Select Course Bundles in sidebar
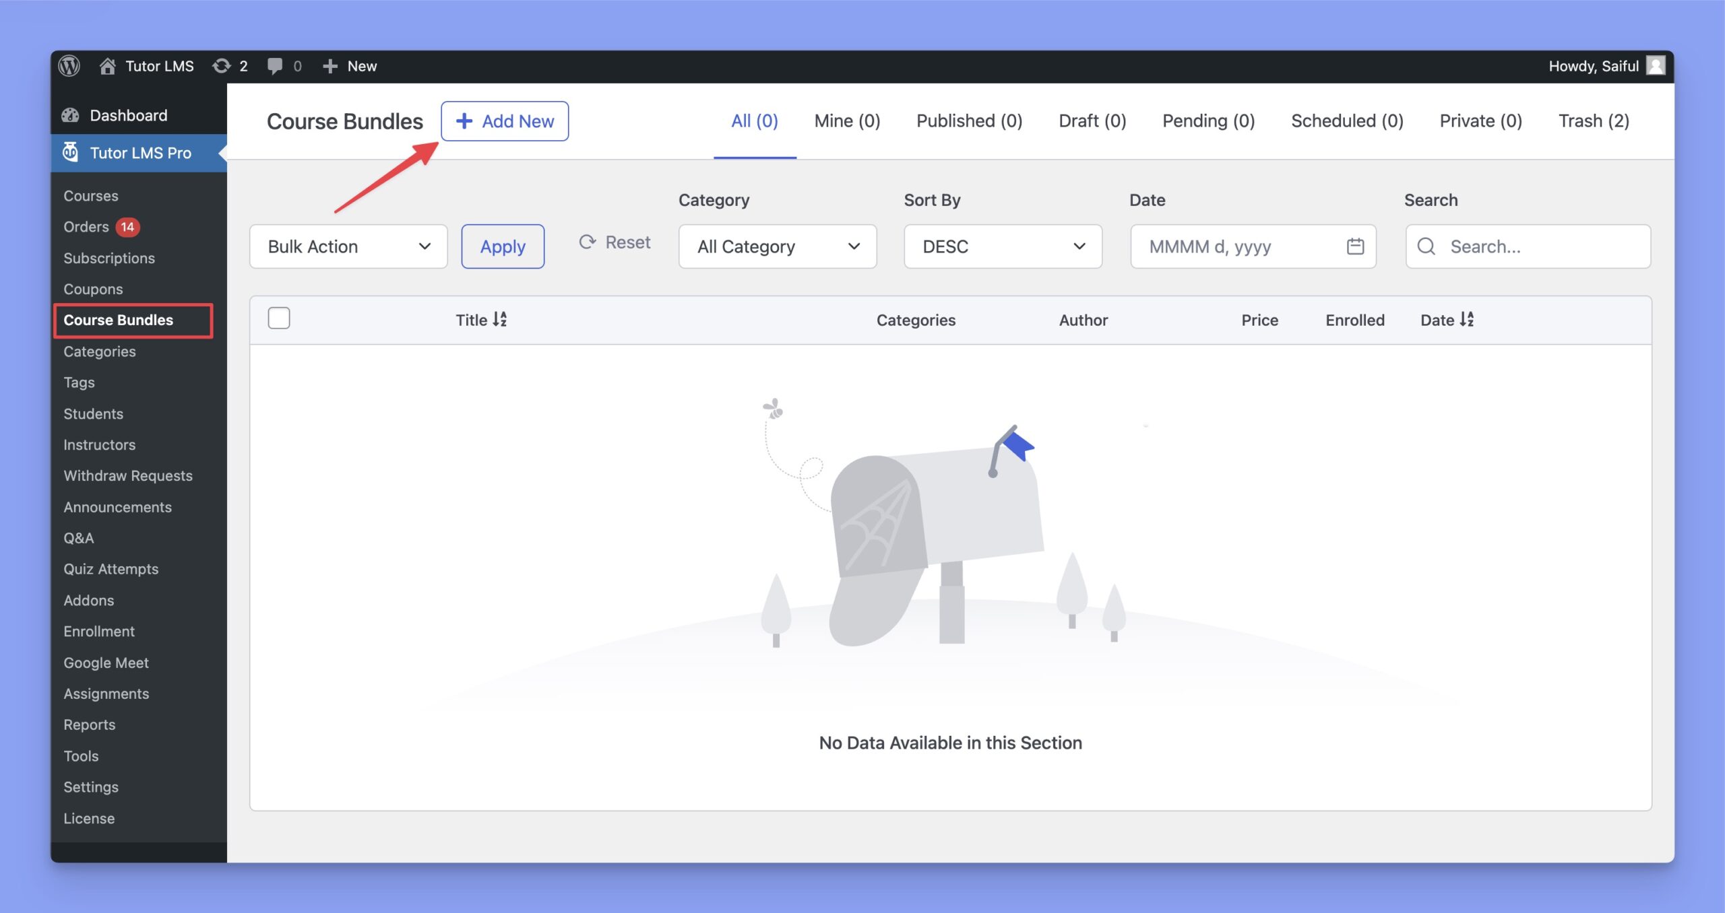 tap(119, 320)
